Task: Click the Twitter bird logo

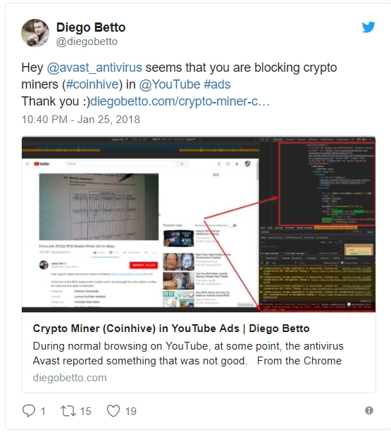Action: [368, 27]
